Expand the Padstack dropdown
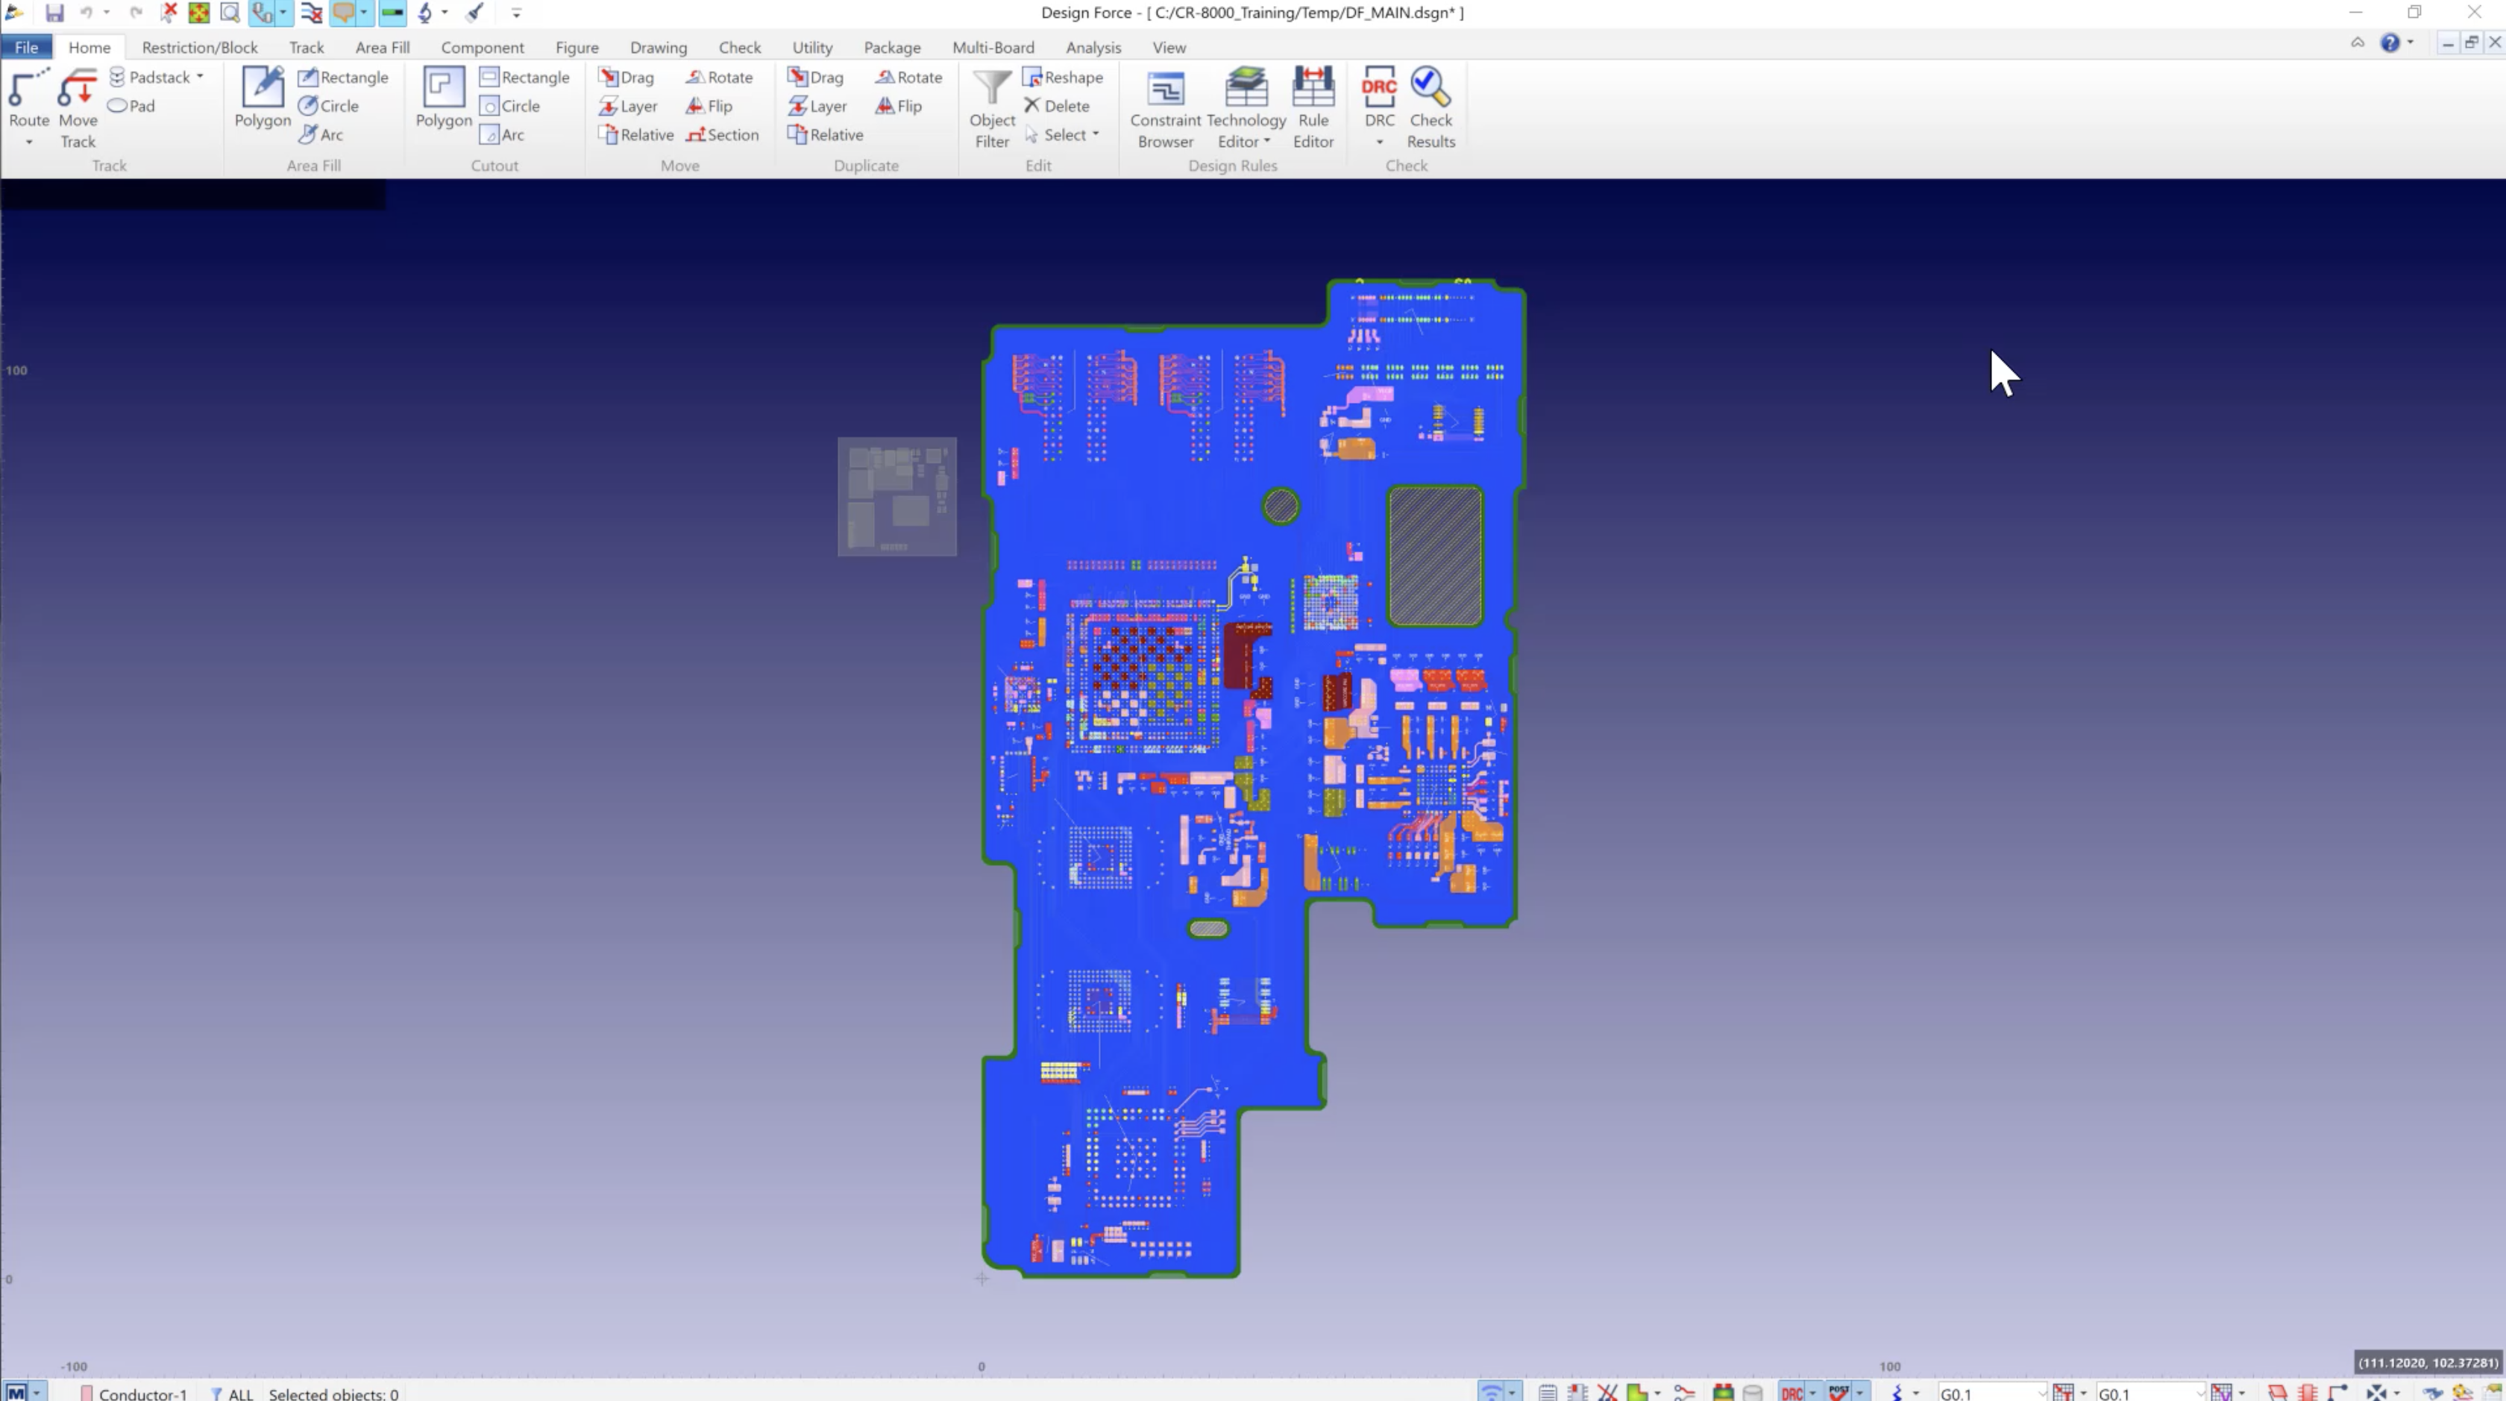Viewport: 2506px width, 1401px height. tap(199, 77)
